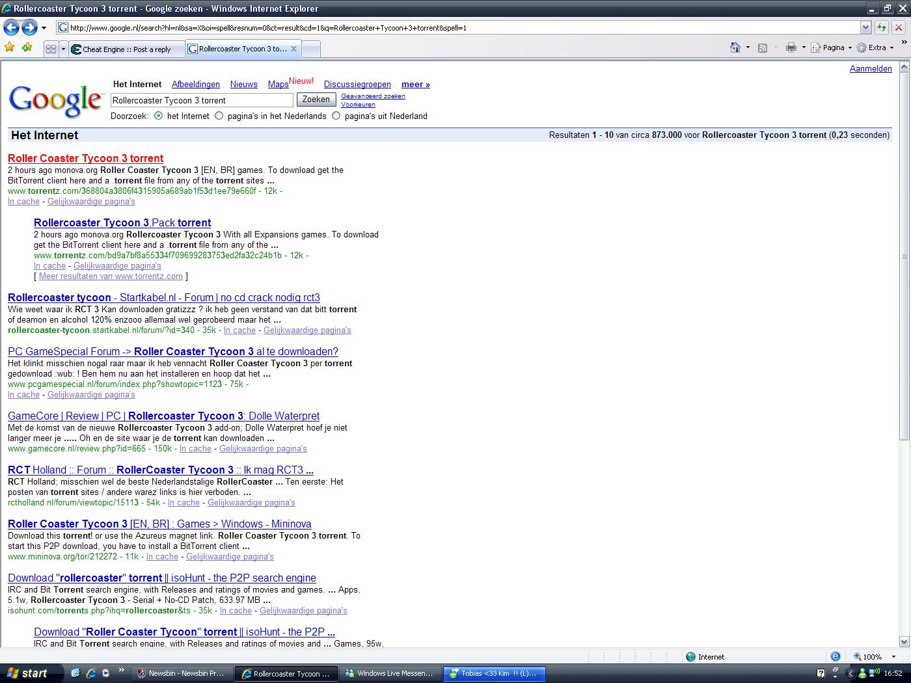Click 'Meer resultaten van www.torrentz.com' link
Screen dimensions: 911x683
111,276
